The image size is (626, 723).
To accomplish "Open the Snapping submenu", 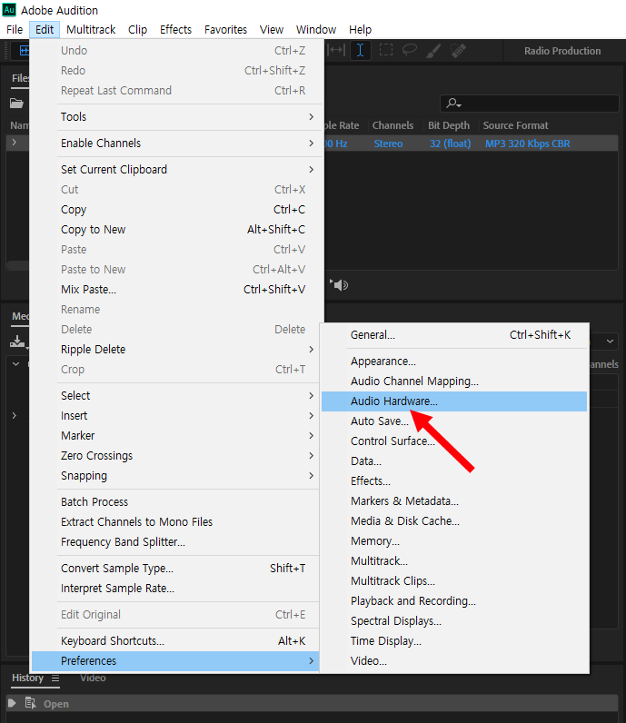I will pos(188,475).
